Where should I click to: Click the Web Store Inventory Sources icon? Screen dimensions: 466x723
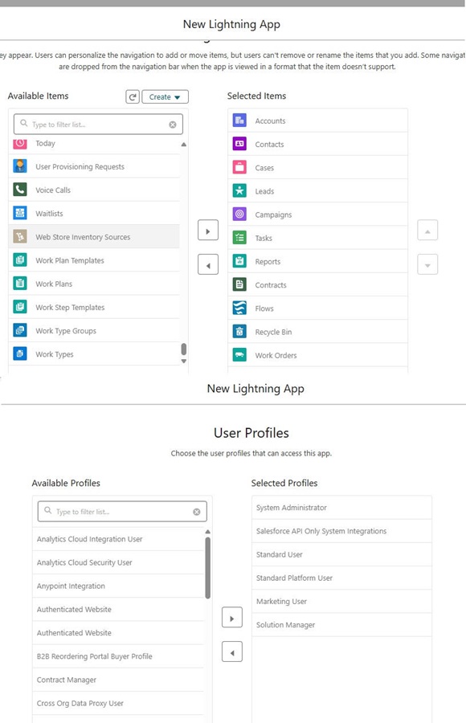tap(20, 236)
